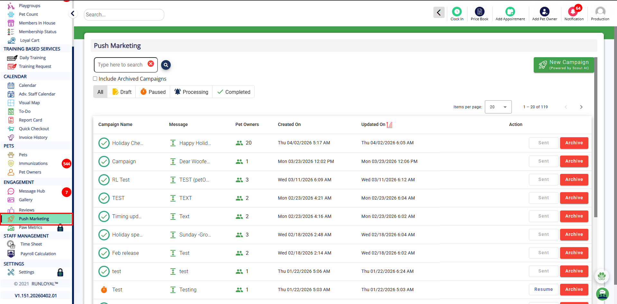
Task: Select the All filter tab
Action: tap(100, 92)
